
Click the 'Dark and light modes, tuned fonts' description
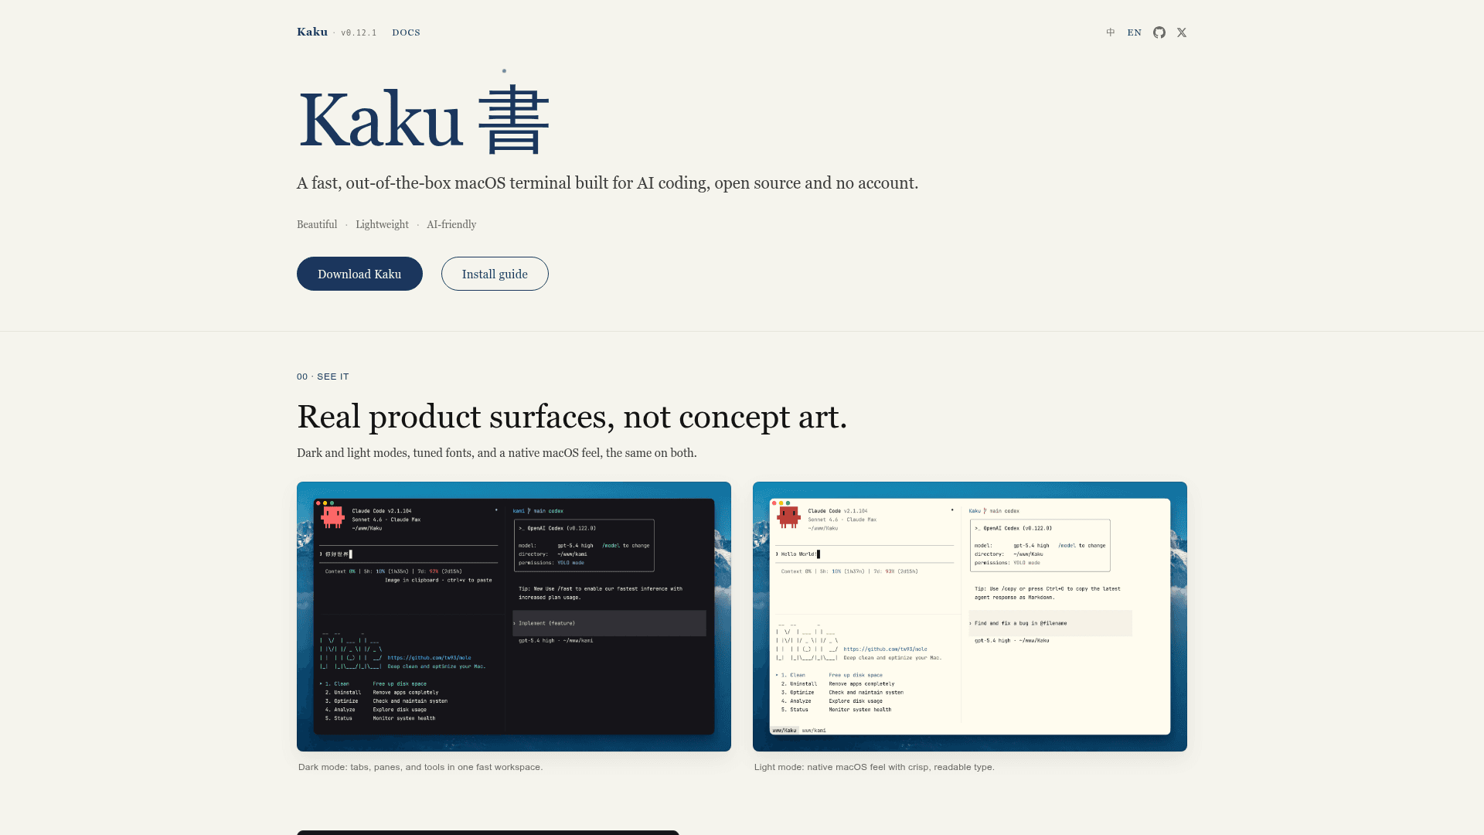[497, 453]
